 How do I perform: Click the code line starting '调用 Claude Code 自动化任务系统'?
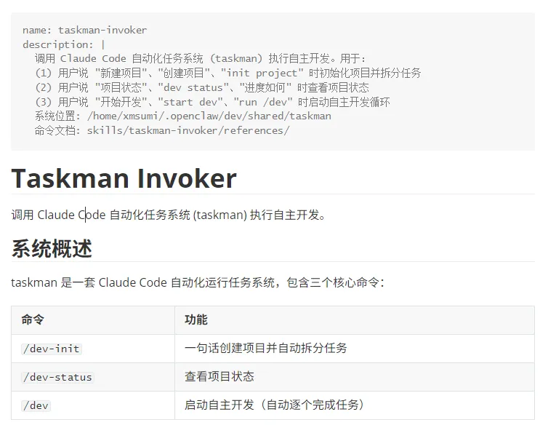(201, 58)
